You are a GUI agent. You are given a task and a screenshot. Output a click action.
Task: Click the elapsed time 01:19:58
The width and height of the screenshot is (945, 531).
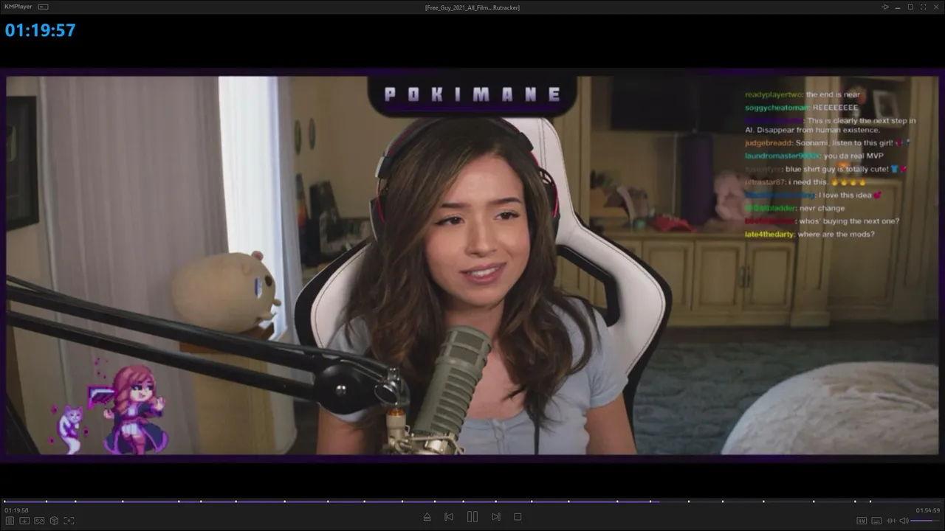point(16,510)
